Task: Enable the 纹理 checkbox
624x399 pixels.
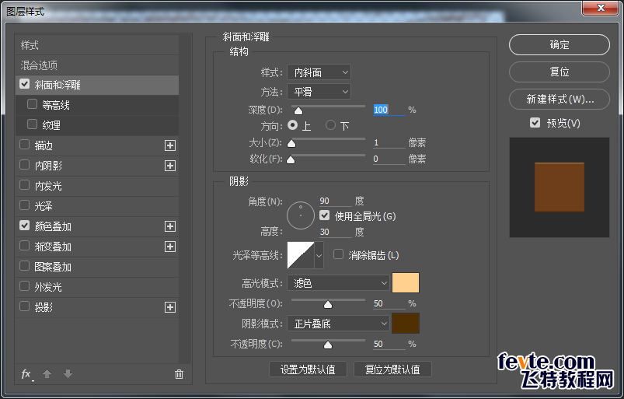Action: coord(32,124)
